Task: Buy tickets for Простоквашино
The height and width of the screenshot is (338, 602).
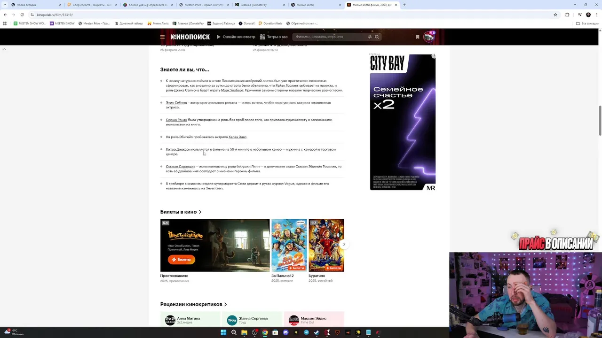Action: (x=181, y=260)
